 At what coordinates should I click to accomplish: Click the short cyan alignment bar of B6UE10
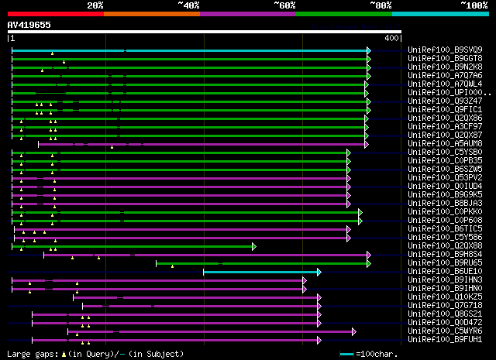(x=260, y=272)
